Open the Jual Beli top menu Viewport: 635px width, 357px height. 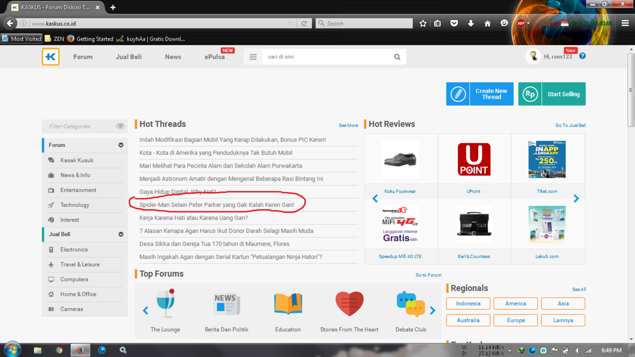tap(129, 57)
